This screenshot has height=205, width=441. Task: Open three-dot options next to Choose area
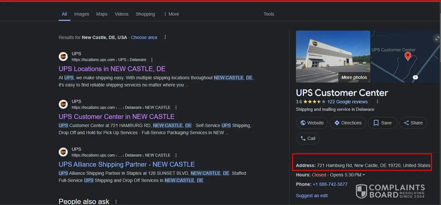[165, 37]
